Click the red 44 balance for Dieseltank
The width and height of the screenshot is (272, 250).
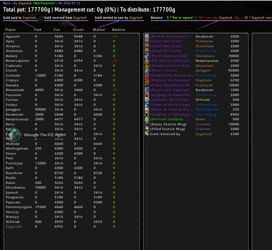coord(115,90)
